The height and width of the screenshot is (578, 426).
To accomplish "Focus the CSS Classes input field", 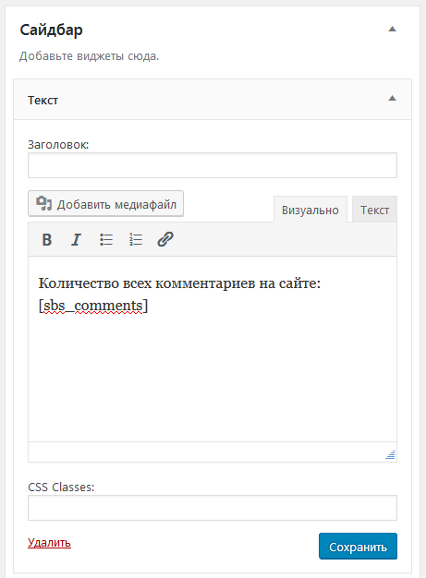I will click(213, 508).
